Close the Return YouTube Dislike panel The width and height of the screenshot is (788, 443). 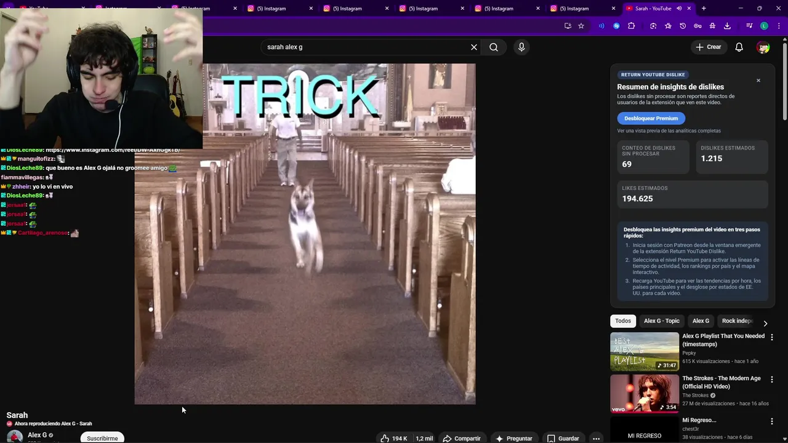pos(758,81)
